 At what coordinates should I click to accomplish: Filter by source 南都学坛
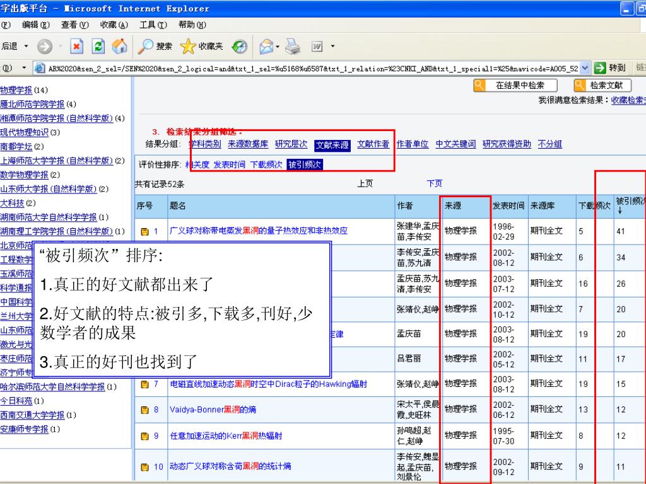16,146
